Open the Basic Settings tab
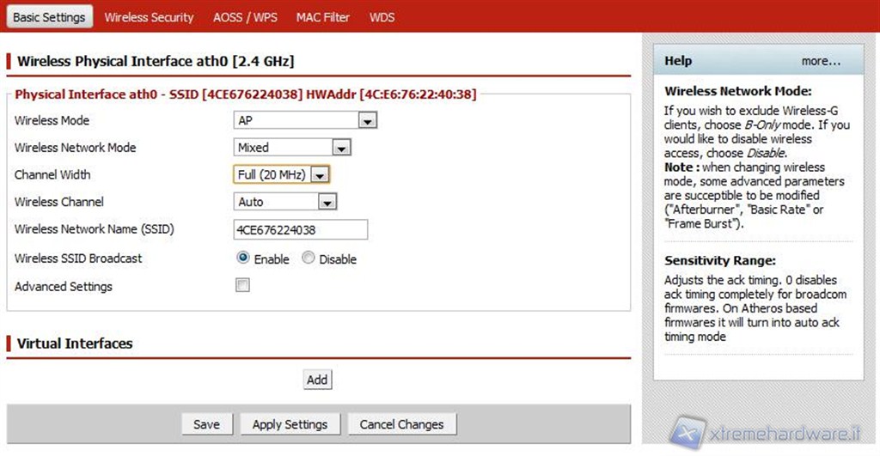This screenshot has width=880, height=456. click(50, 17)
